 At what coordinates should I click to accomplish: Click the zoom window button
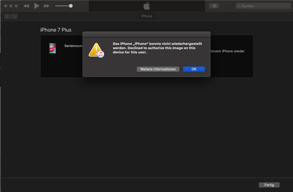(16, 6)
